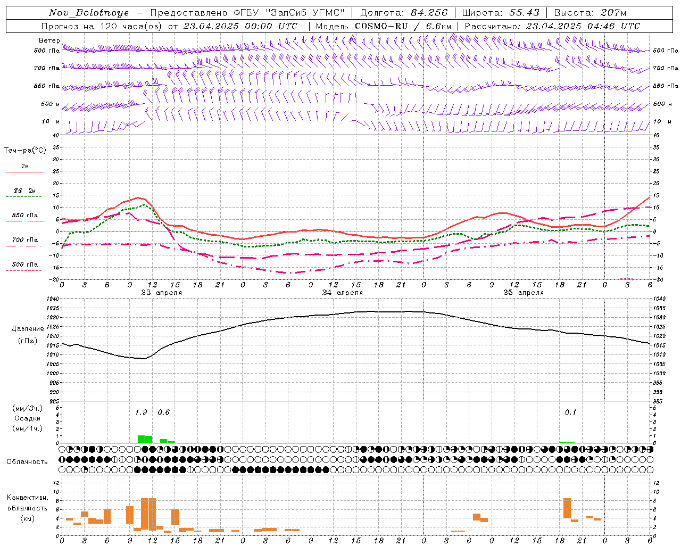Click the 'Конвективн.' convective cloud label

tap(28, 497)
